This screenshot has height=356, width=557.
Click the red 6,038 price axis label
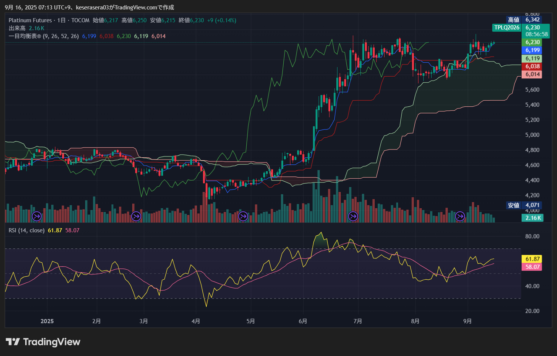point(533,66)
